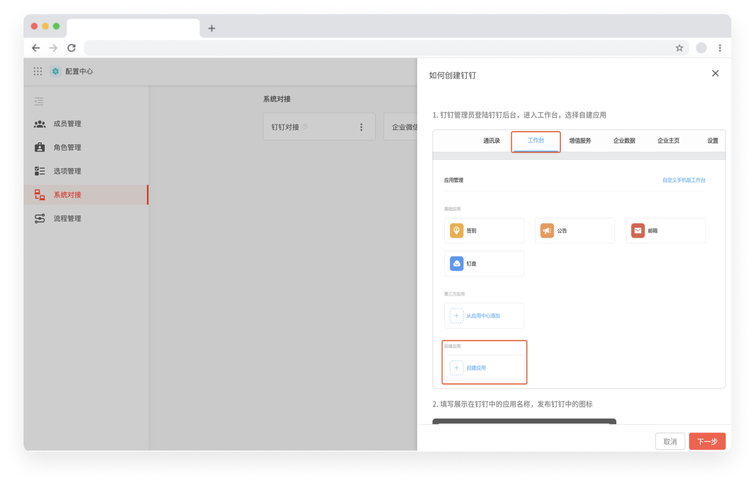
Task: Click the 钉盘 cloud icon
Action: point(457,263)
